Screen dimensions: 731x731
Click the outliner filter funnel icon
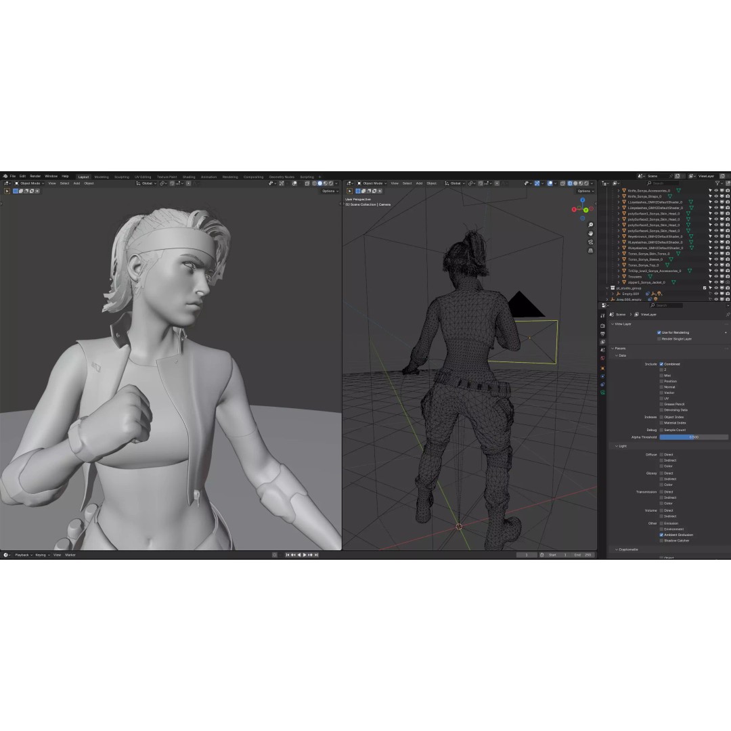(x=717, y=183)
